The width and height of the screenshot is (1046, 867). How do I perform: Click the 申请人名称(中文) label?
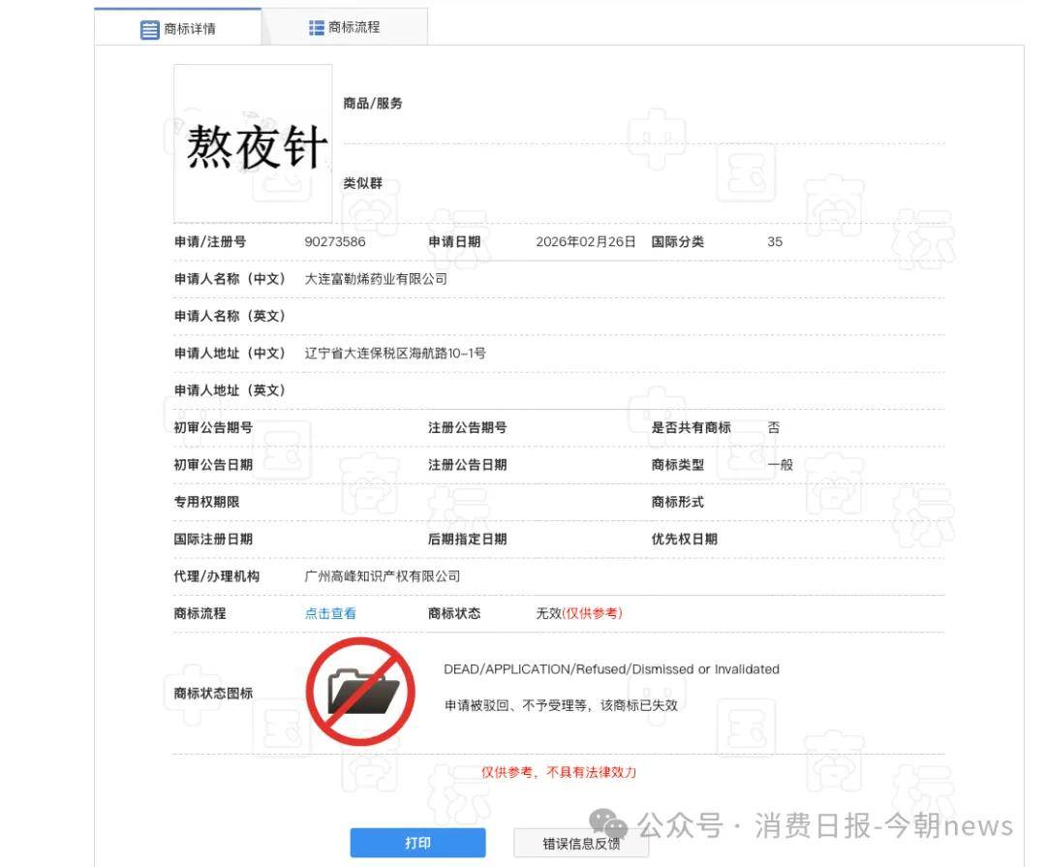[x=230, y=279]
